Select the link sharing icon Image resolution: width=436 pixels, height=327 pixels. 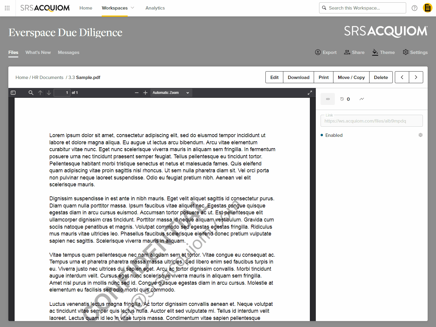[327, 99]
